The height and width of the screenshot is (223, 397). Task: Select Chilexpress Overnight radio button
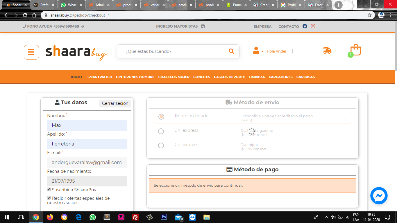point(161,145)
